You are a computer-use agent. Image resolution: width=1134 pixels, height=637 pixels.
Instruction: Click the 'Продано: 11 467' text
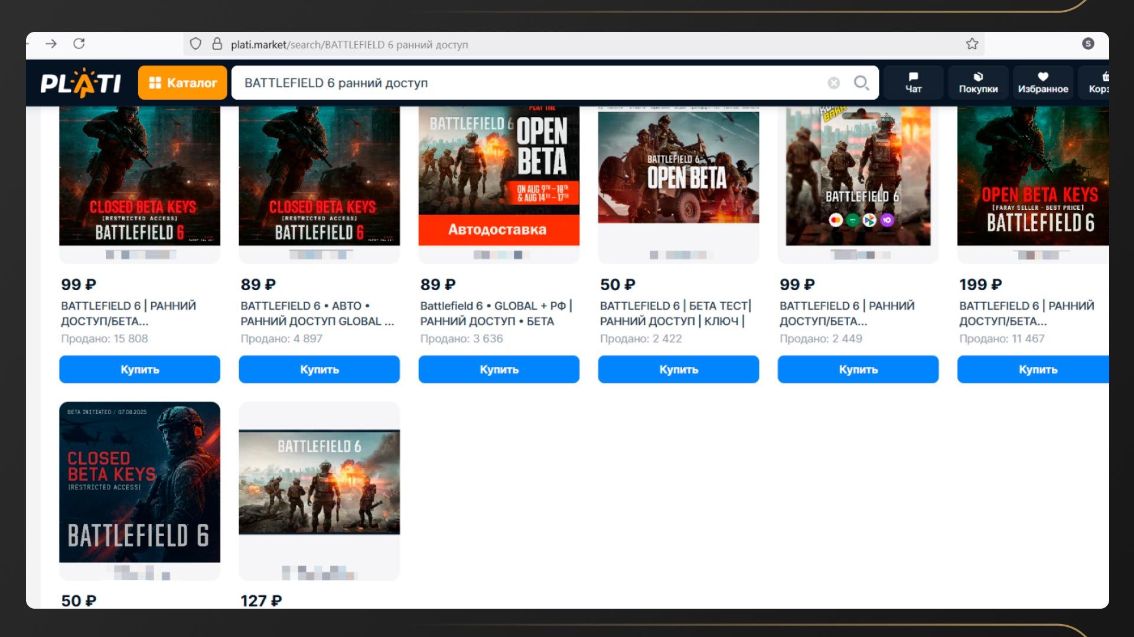coord(1002,339)
